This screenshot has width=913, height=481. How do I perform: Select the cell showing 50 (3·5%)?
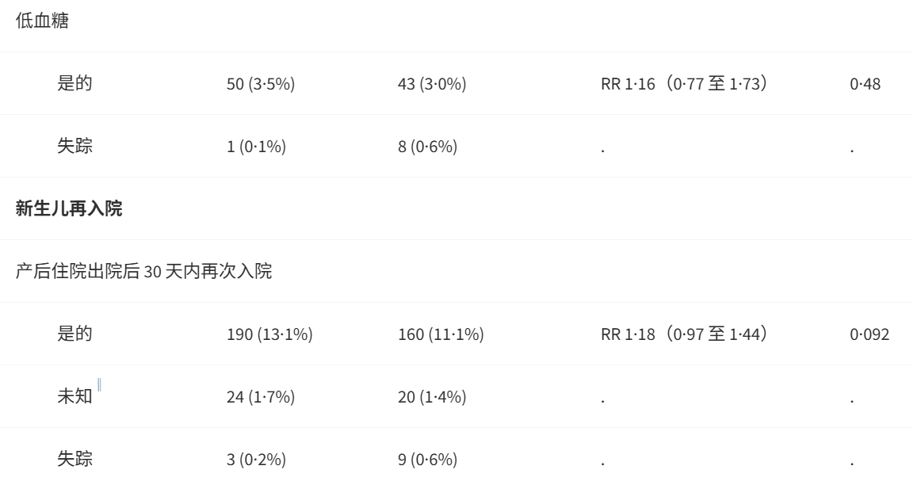coord(261,84)
